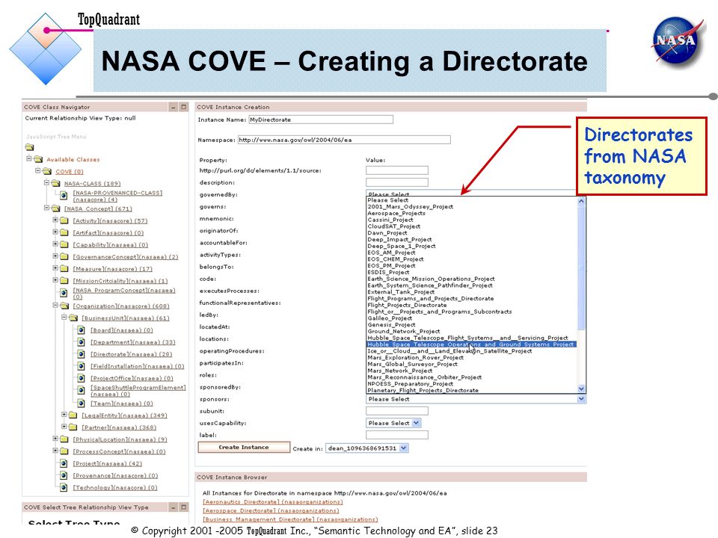The image size is (718, 538).
Task: Click the Team class icon
Action: (x=82, y=403)
